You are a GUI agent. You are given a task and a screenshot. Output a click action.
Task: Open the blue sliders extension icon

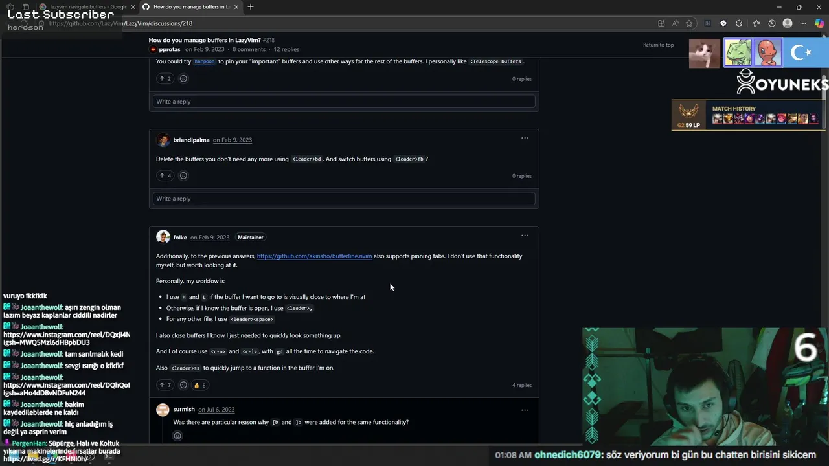coord(707,23)
